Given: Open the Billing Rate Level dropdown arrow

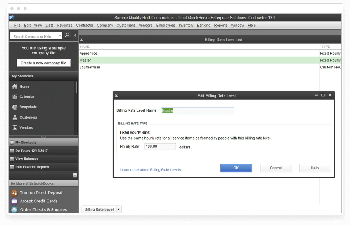Looking at the screenshot, I should click(x=119, y=209).
